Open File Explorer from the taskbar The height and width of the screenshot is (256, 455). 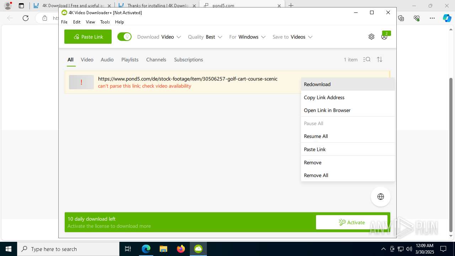pyautogui.click(x=163, y=249)
